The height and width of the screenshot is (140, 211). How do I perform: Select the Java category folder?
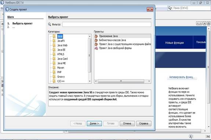(x=60, y=36)
